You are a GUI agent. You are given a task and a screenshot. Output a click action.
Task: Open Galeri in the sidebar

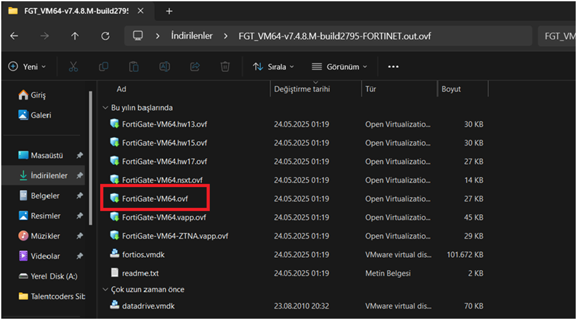(35, 115)
